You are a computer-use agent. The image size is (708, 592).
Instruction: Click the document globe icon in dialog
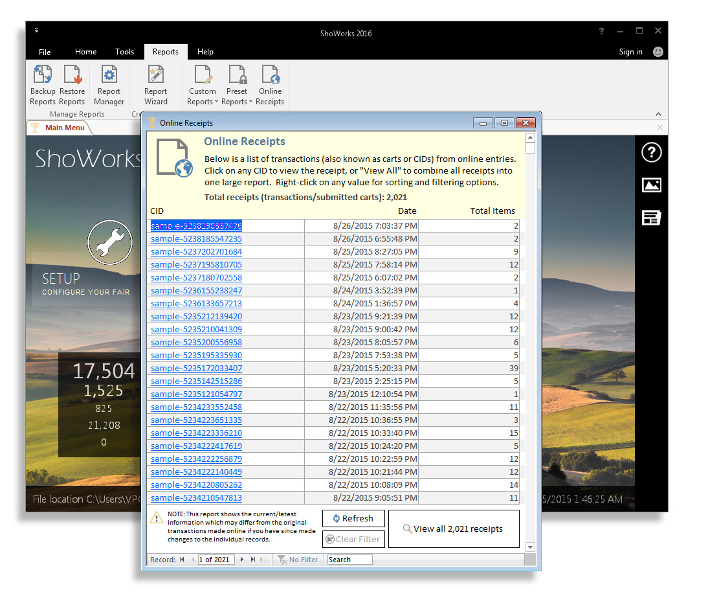[x=174, y=158]
